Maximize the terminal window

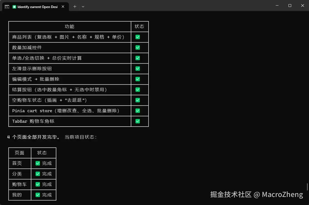(x=290, y=6)
